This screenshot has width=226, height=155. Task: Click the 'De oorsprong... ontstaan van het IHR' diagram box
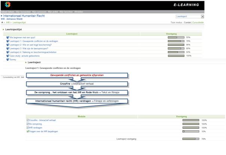[x=77, y=92]
